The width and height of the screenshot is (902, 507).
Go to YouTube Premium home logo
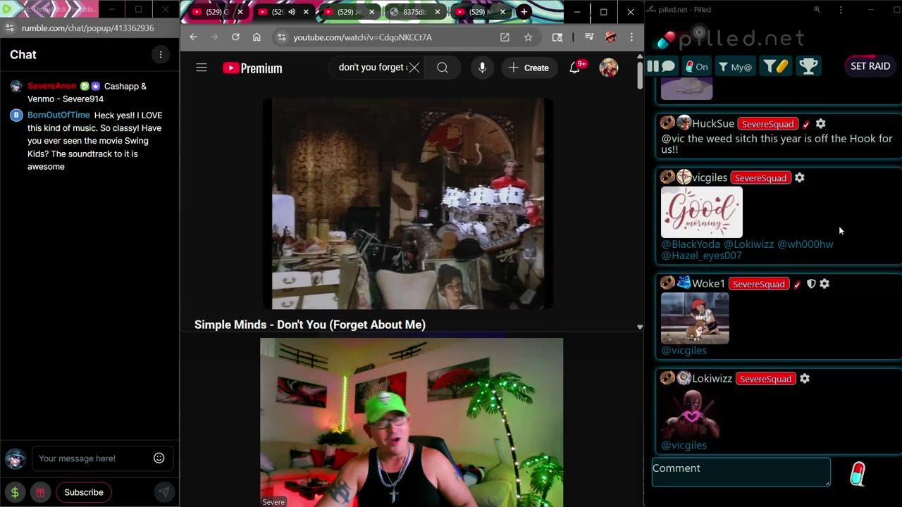[252, 68]
